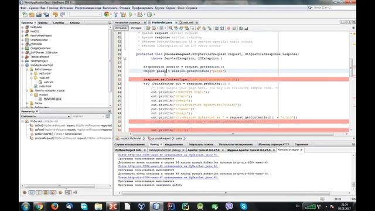Click the Build Project hammer icon
This screenshot has height=211, width=375.
115,15
